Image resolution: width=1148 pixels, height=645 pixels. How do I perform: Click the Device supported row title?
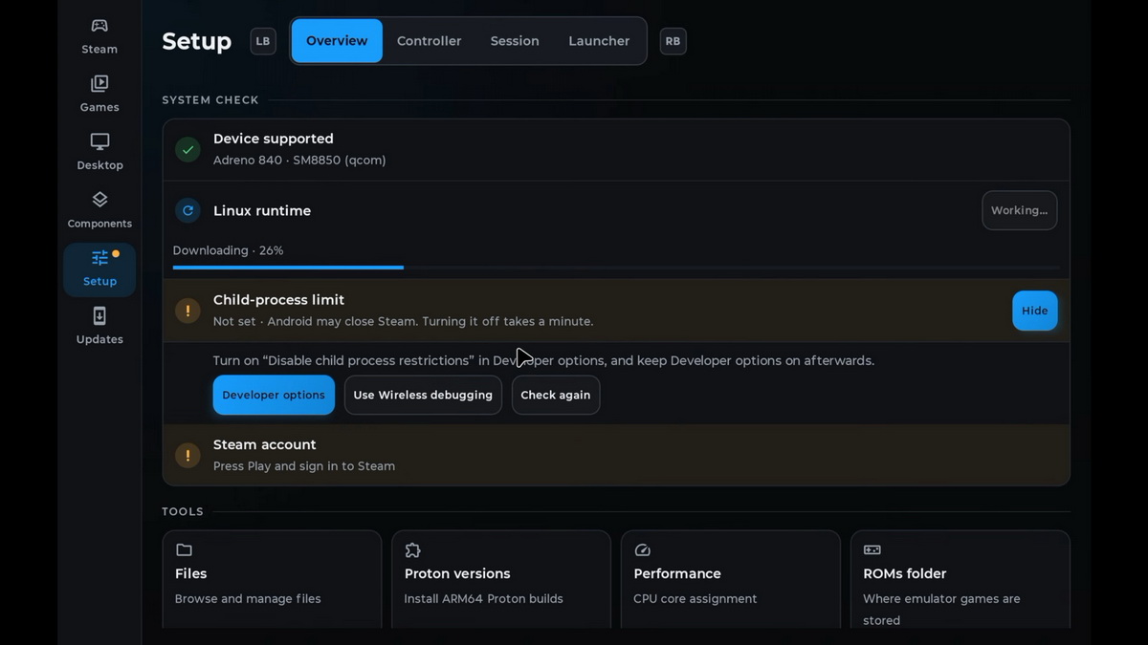(274, 139)
